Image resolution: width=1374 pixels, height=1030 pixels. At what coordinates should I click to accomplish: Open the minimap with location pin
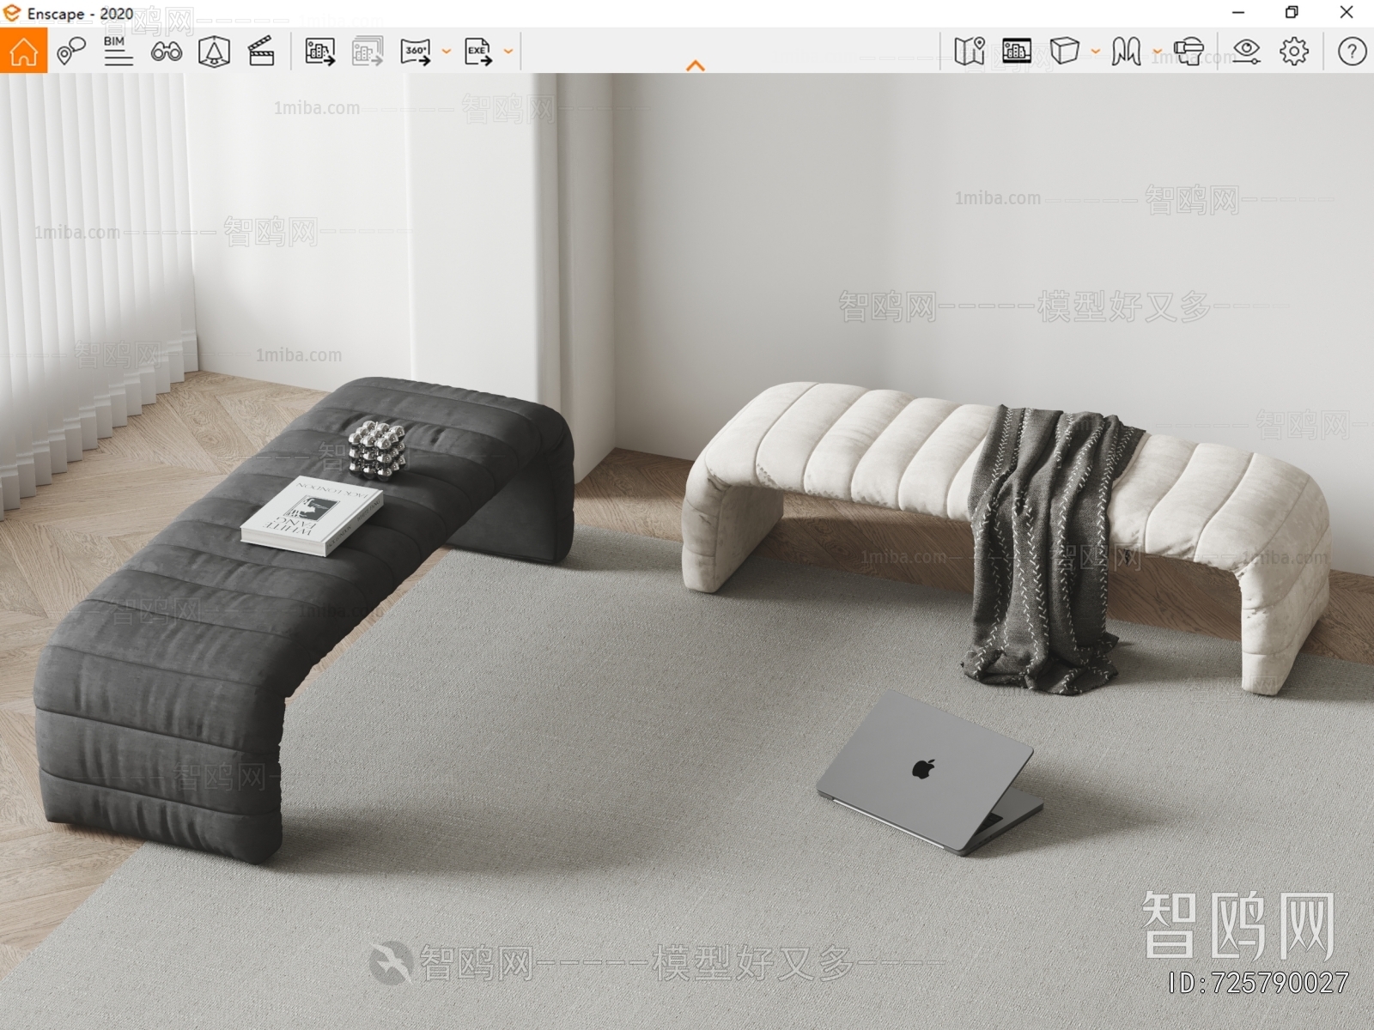point(969,51)
